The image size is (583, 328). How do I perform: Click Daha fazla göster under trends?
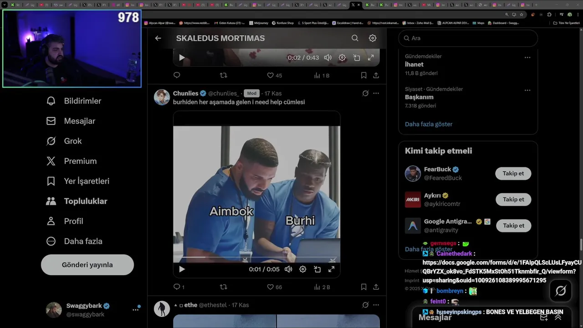click(x=429, y=124)
